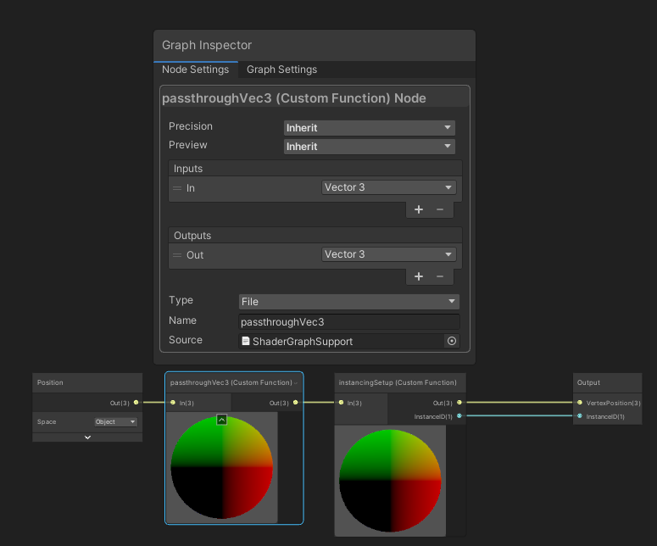Screen dimensions: 657x546
Task: Click the instancingSetup node Out(3) port
Action: tap(459, 402)
